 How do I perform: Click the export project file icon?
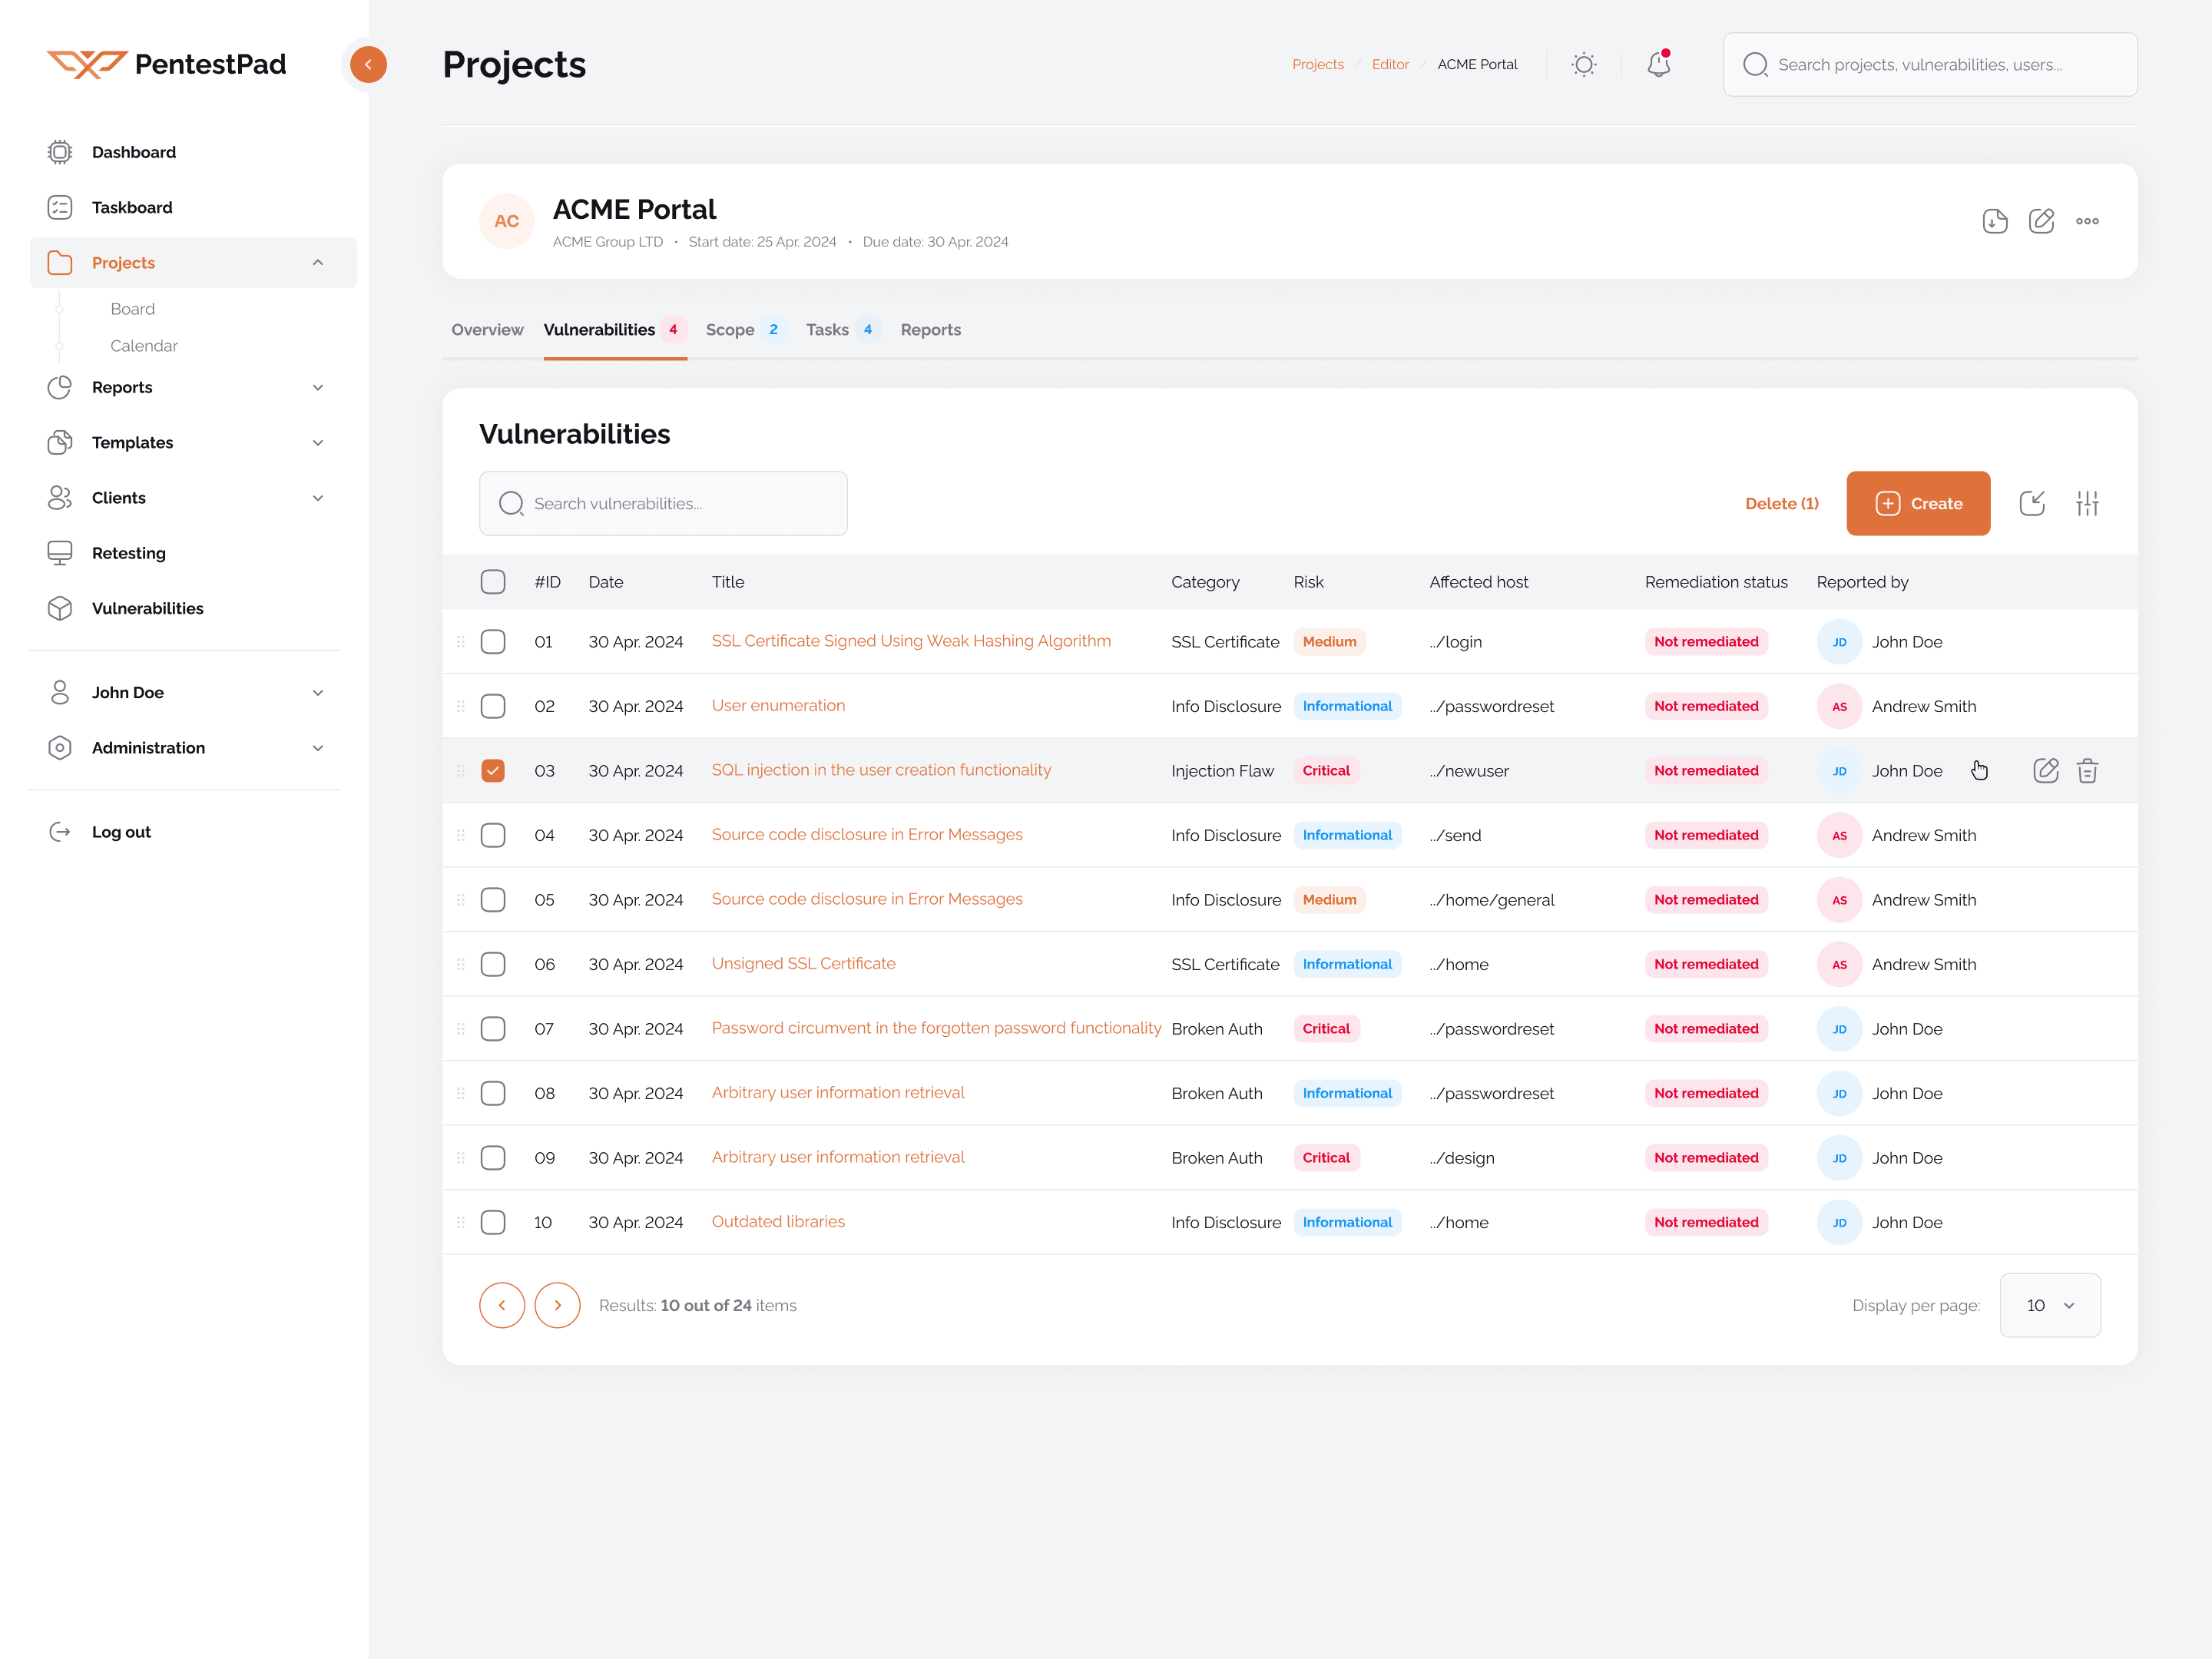point(1995,221)
